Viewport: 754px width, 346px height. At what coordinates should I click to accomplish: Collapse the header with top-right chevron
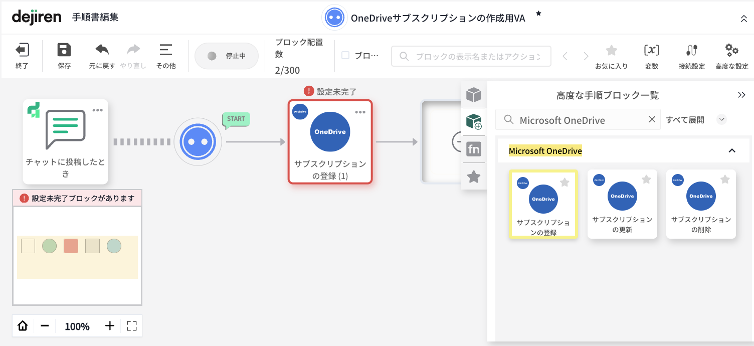point(744,19)
